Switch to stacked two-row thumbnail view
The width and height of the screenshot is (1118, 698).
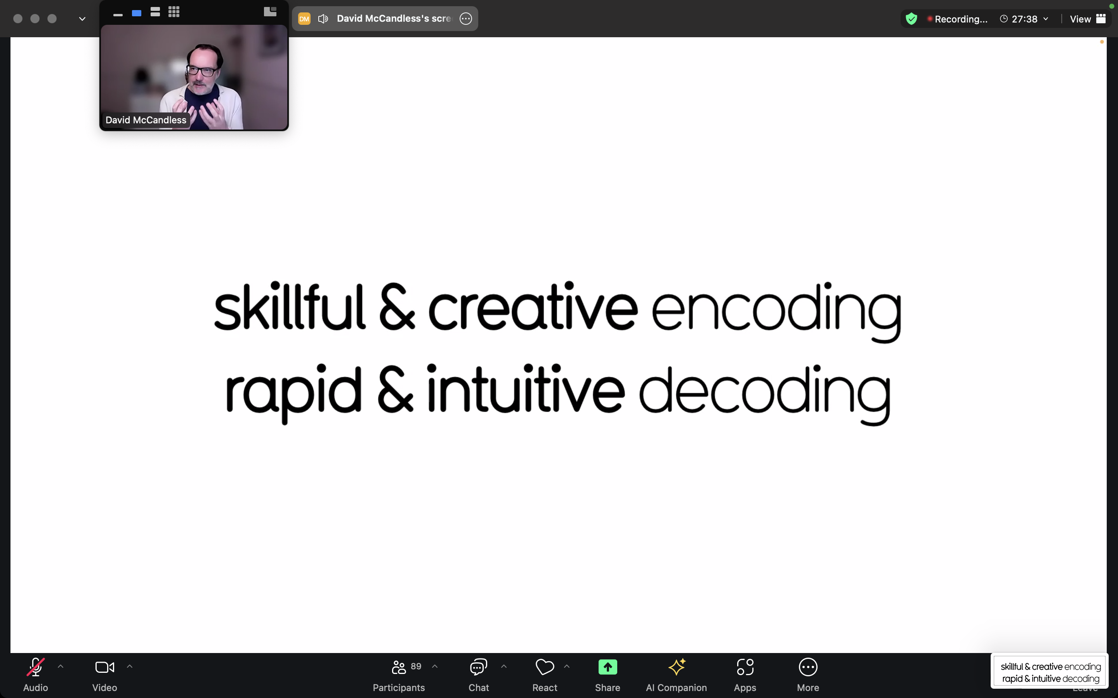pyautogui.click(x=155, y=12)
